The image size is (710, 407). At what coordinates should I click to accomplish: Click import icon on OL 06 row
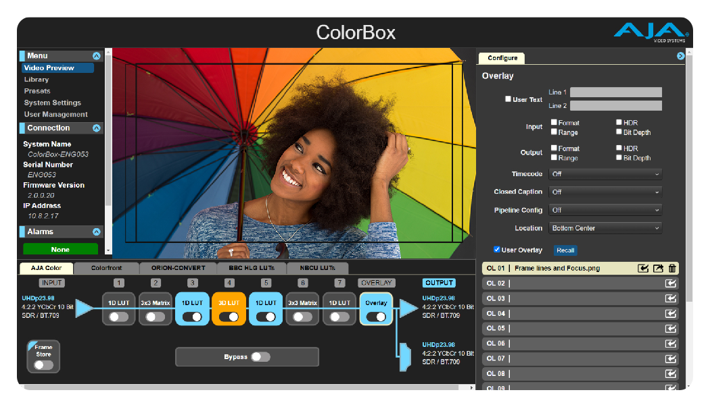click(671, 344)
